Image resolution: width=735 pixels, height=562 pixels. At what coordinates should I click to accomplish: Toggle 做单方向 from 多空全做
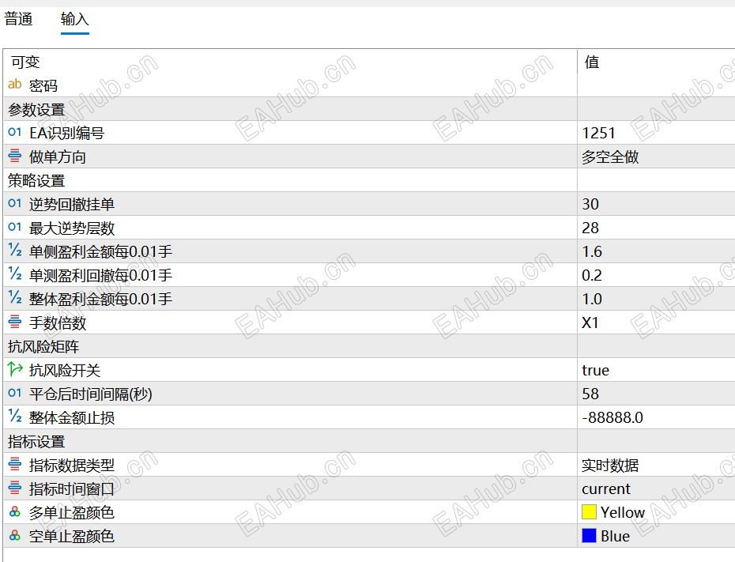pos(609,157)
